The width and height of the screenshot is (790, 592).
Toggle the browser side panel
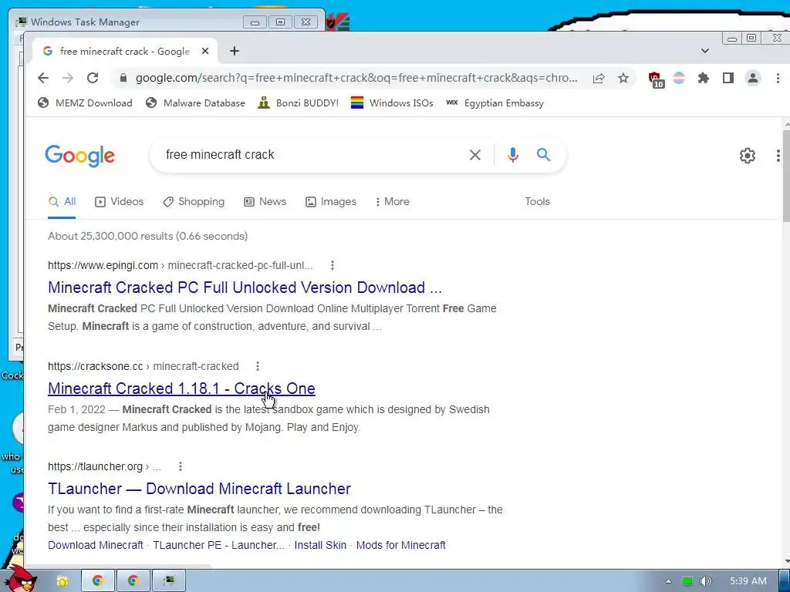click(x=728, y=78)
